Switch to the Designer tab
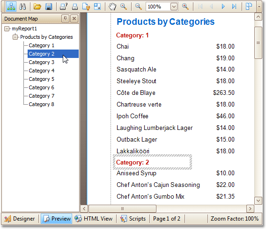Screen dimensions: 266x229 20,219
